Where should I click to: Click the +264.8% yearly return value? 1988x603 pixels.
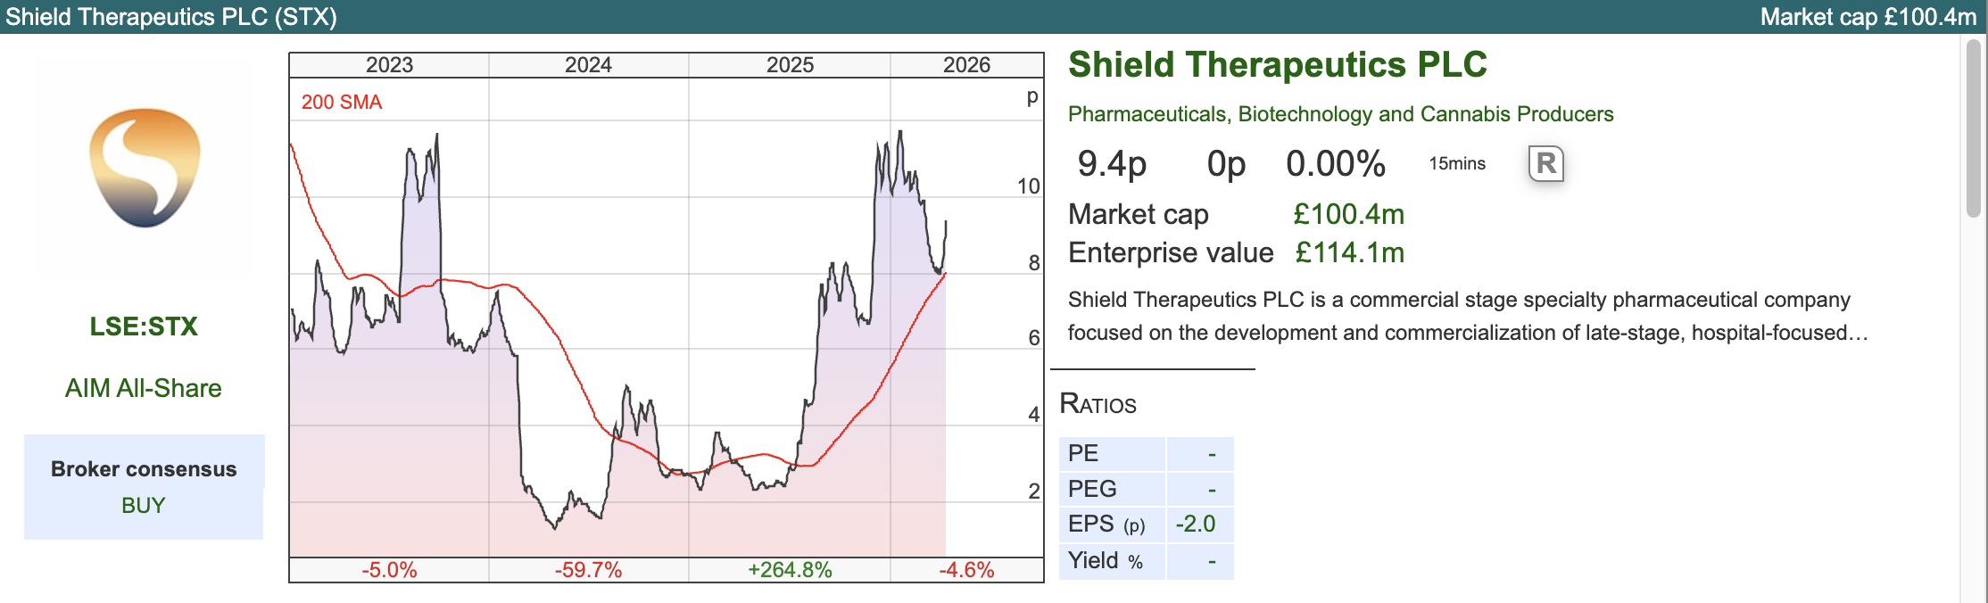(790, 570)
